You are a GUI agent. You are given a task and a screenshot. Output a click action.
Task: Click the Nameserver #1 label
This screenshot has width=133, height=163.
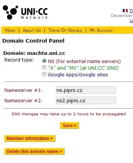tap(23, 90)
